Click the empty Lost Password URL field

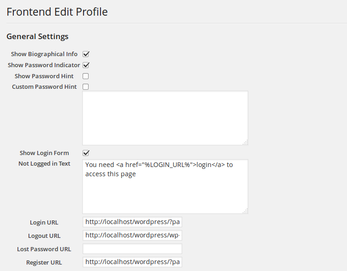click(132, 249)
